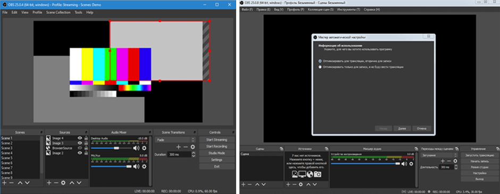Open Справка (H) menu
This screenshot has width=500, height=194.
[x=372, y=10]
